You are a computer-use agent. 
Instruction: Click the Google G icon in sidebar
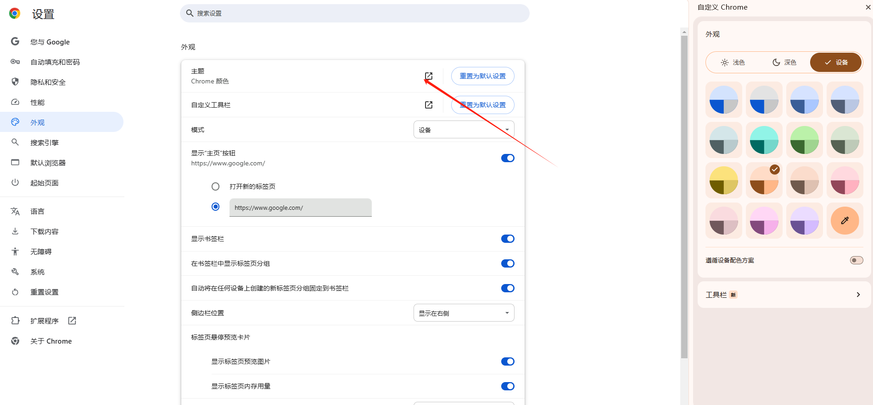click(15, 42)
